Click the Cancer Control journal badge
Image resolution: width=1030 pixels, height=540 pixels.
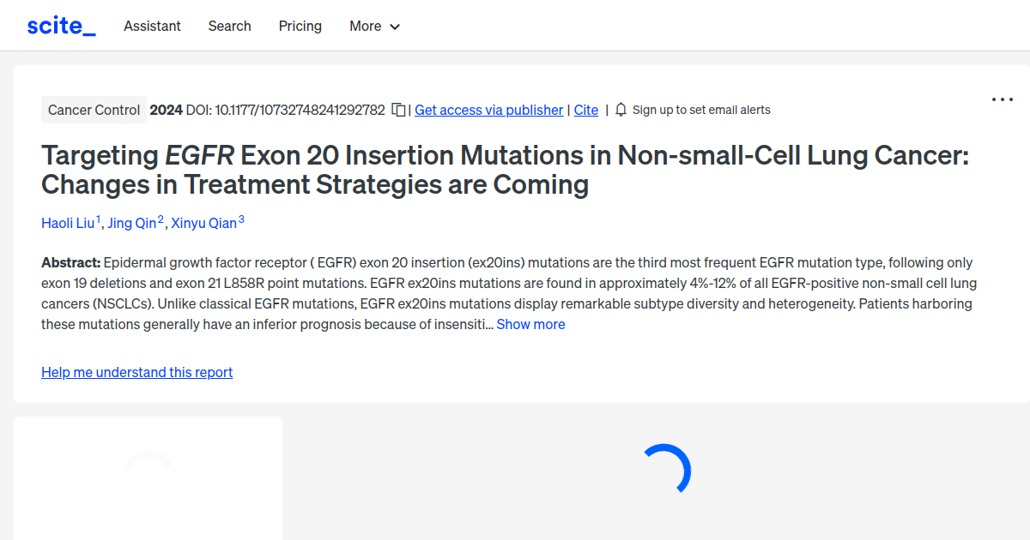(x=94, y=110)
